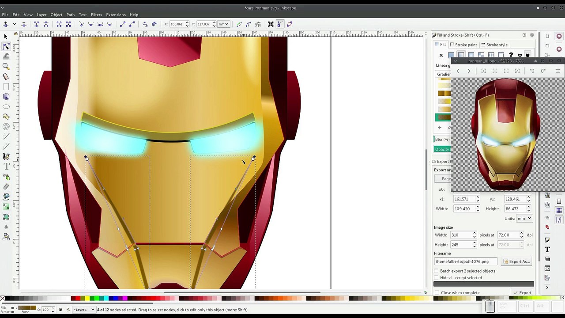Image resolution: width=565 pixels, height=318 pixels.
Task: Click Insert new nodes icon
Action: click(6, 24)
